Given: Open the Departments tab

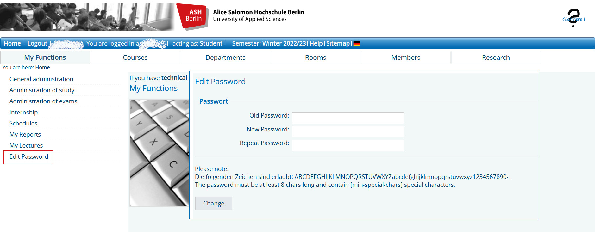Looking at the screenshot, I should [x=225, y=58].
